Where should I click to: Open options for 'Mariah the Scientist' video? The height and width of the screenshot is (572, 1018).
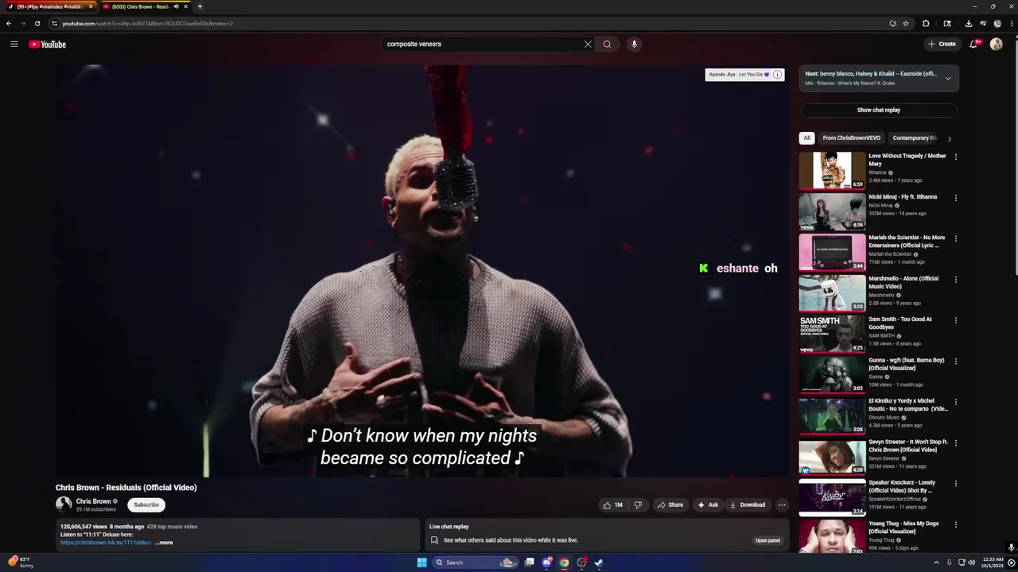point(956,238)
